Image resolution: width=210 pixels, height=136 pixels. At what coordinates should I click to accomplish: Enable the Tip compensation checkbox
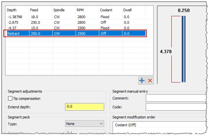(10, 99)
